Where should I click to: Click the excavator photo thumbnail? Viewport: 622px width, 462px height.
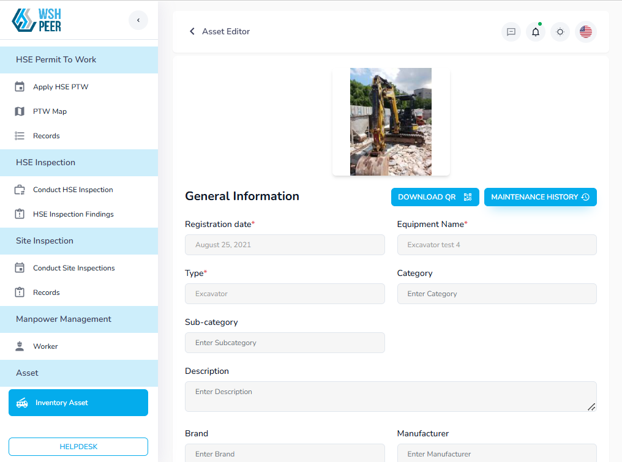point(391,122)
